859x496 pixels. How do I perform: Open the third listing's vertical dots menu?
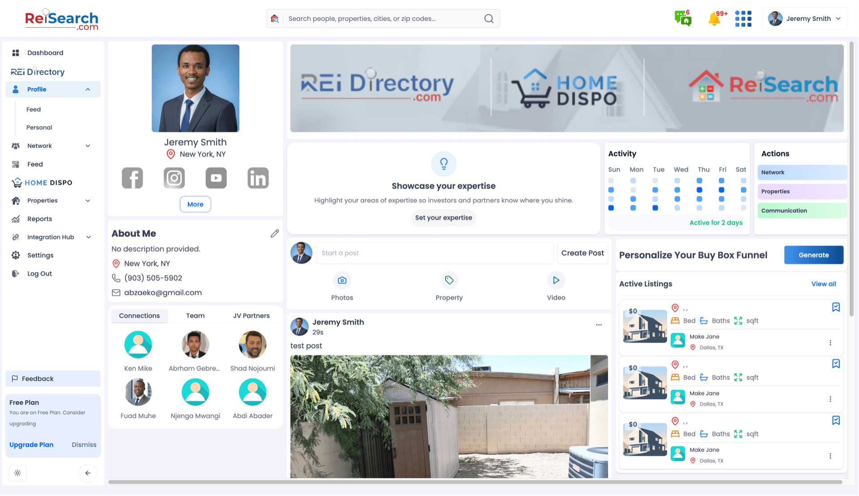[x=830, y=456]
